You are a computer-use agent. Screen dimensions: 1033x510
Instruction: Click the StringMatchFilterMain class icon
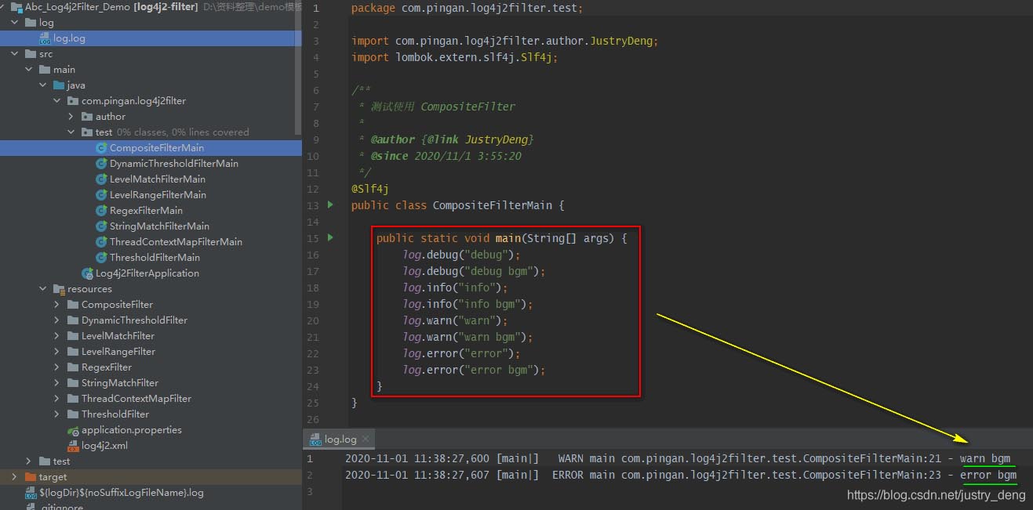click(101, 226)
